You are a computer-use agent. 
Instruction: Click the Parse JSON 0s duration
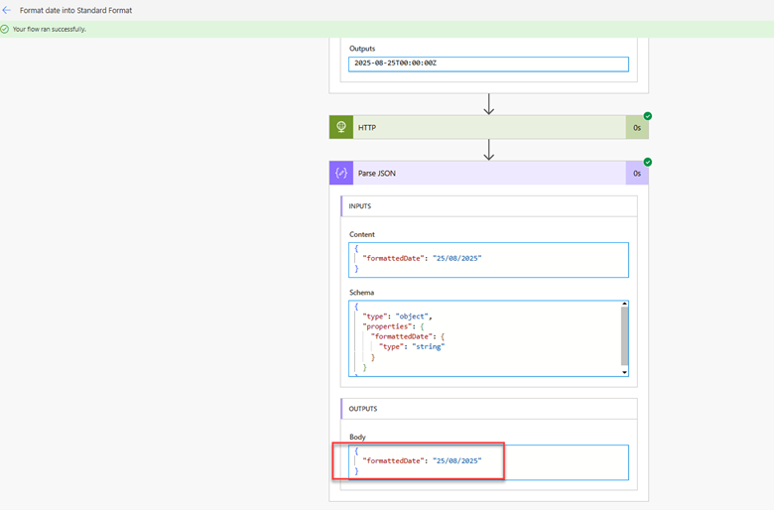coord(637,173)
